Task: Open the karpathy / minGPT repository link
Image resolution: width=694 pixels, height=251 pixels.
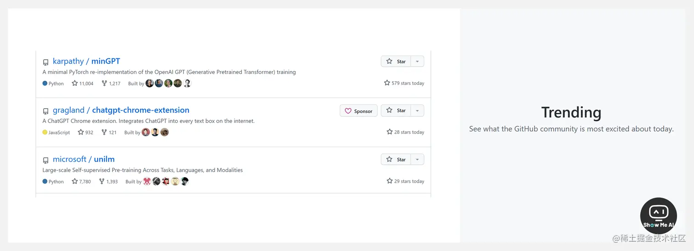Action: (x=86, y=61)
